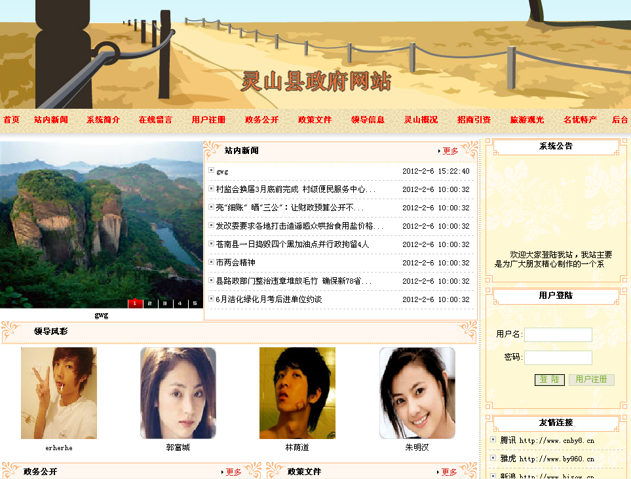Open 腾讯 friendly link

click(547, 440)
